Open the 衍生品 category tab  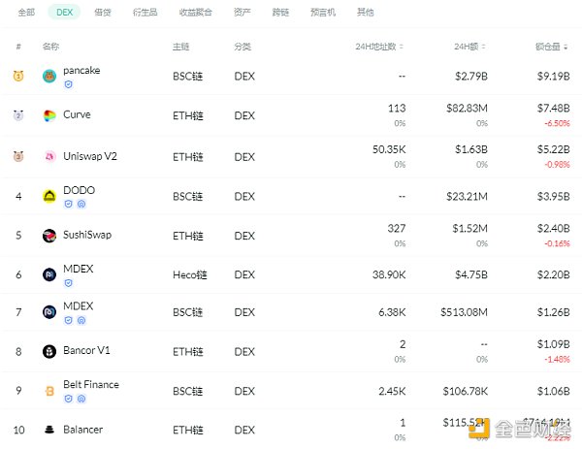(144, 13)
